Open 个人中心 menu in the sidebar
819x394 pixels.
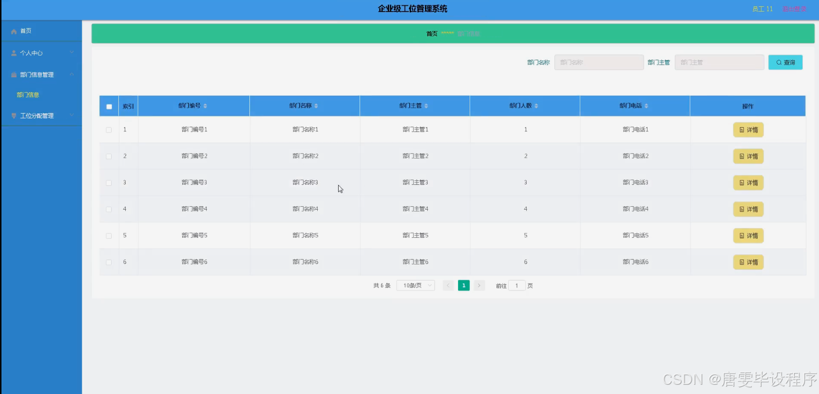(x=41, y=53)
